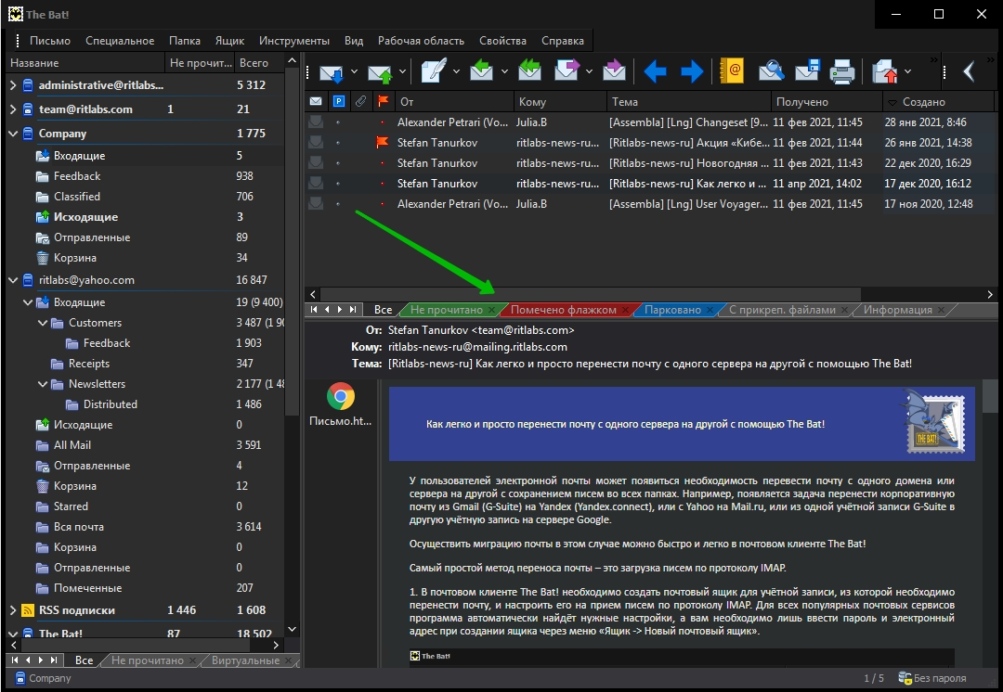Screen dimensions: 1003x692
Task: Click the Reply icon with single green arrow
Action: 481,70
